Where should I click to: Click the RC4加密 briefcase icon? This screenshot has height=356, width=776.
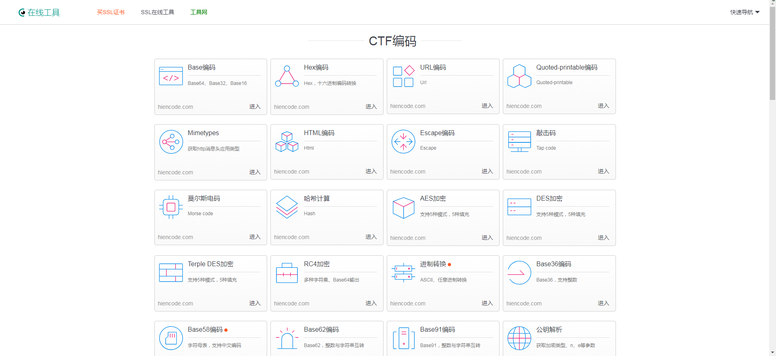(287, 273)
